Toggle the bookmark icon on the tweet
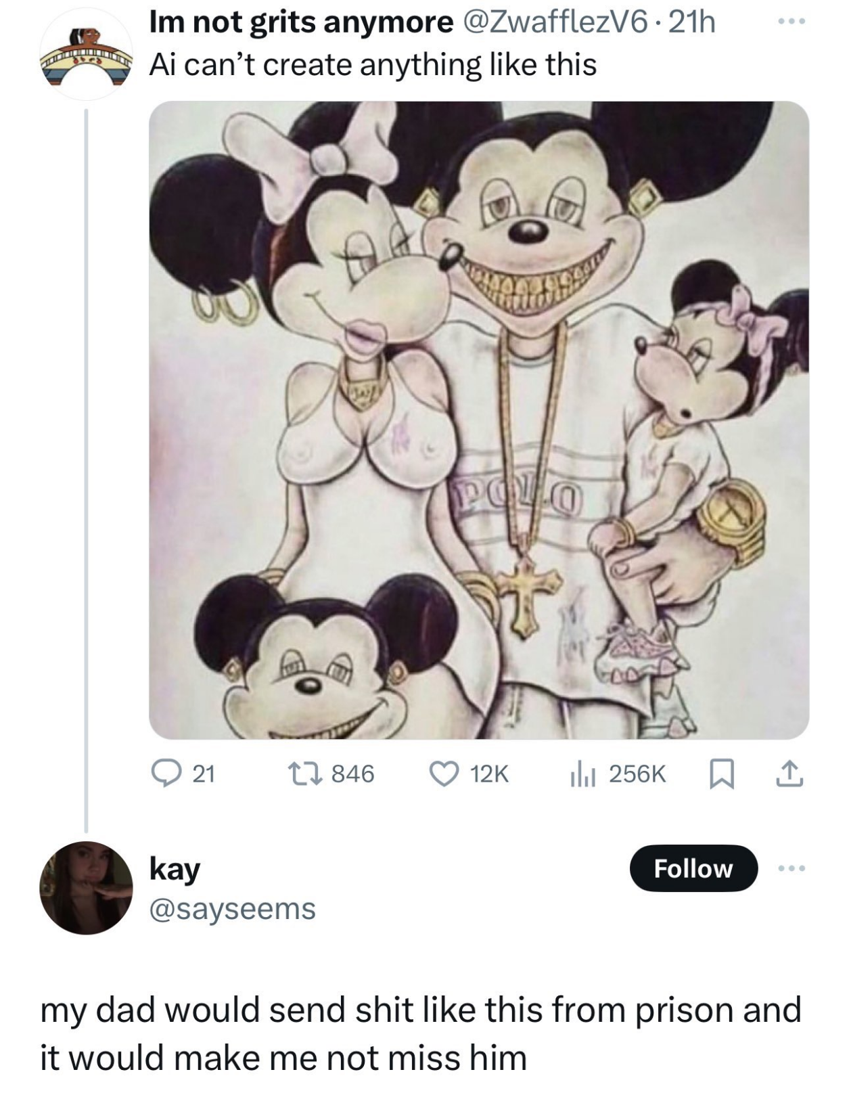 [x=722, y=774]
